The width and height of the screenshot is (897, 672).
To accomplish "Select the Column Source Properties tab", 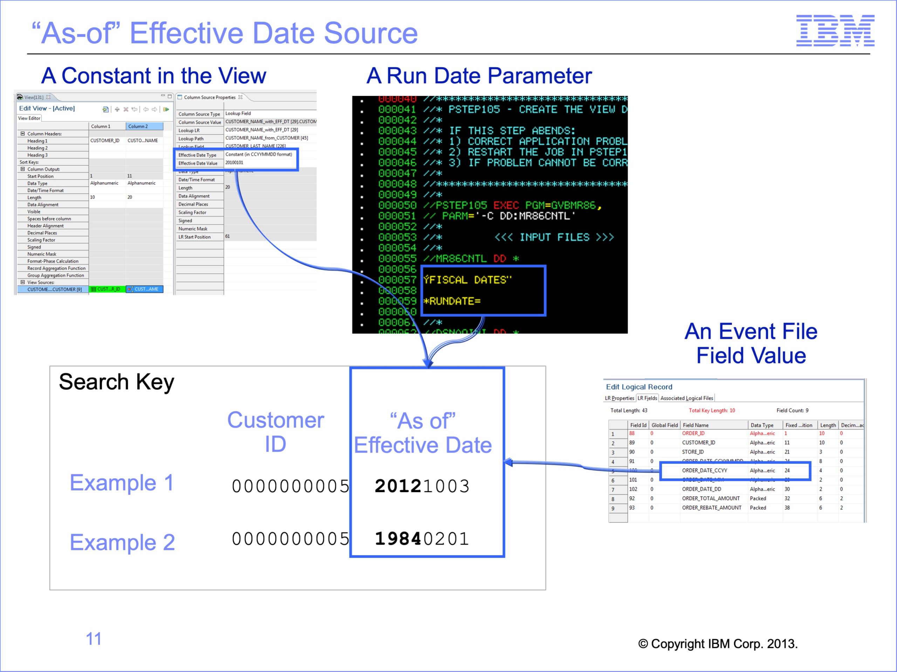I will tap(210, 97).
